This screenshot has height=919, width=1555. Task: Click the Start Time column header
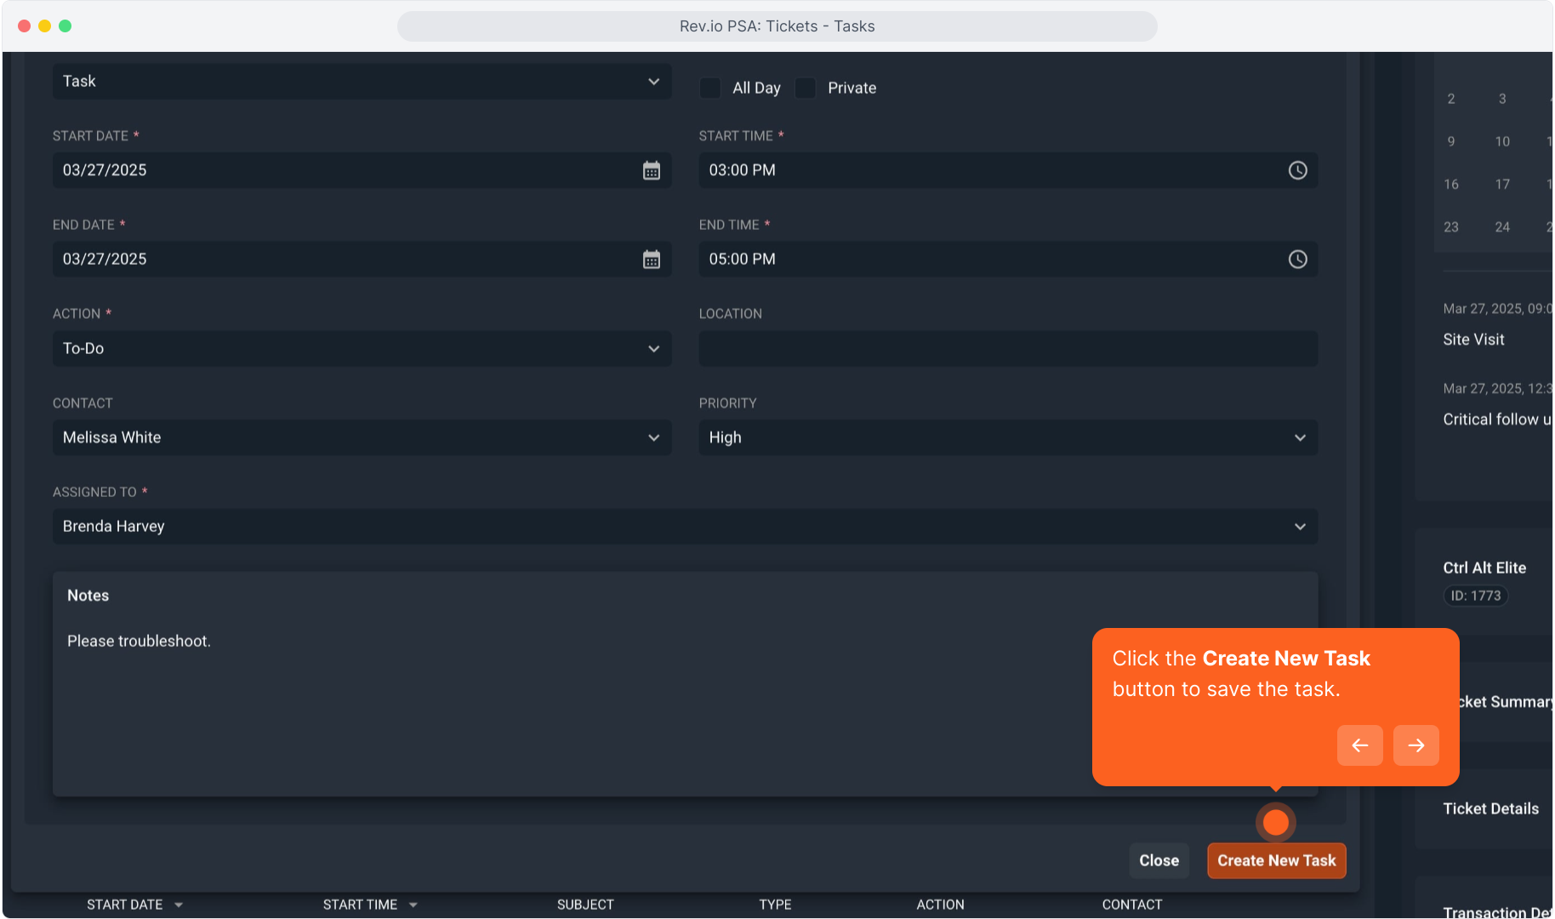point(360,905)
